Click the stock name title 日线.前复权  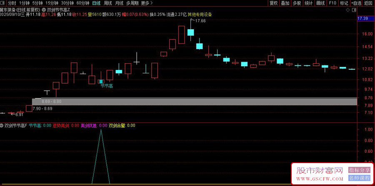coord(20,10)
